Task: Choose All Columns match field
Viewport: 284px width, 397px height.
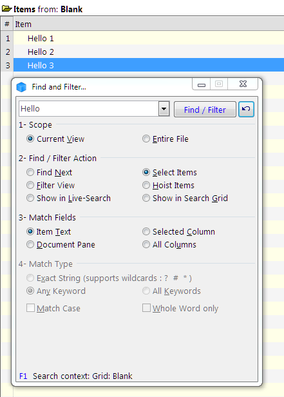Action: [169, 245]
